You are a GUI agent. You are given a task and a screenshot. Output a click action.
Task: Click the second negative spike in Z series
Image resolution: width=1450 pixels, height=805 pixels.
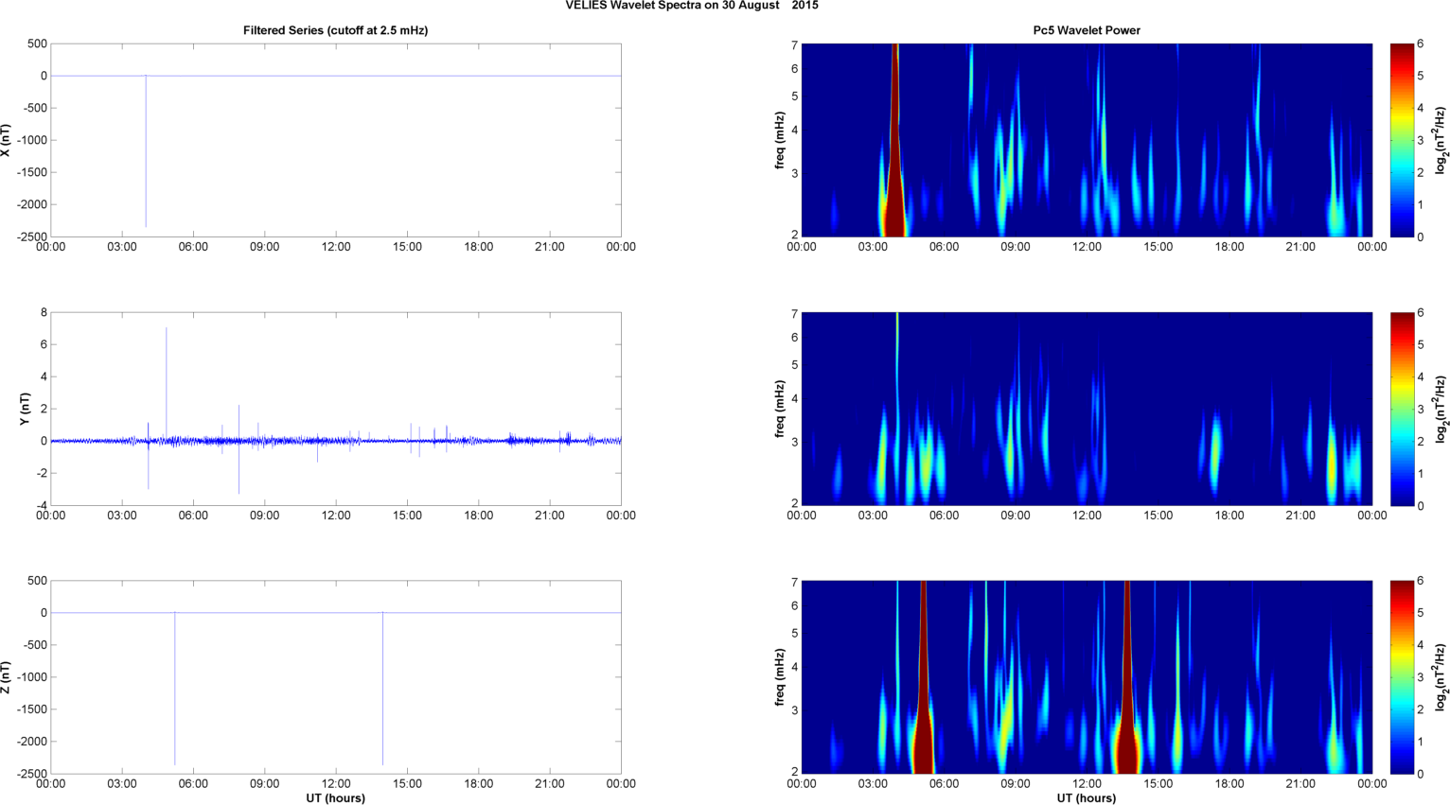coord(382,689)
